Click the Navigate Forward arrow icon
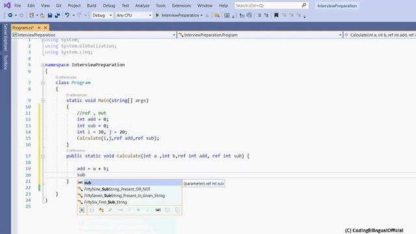 [21, 16]
